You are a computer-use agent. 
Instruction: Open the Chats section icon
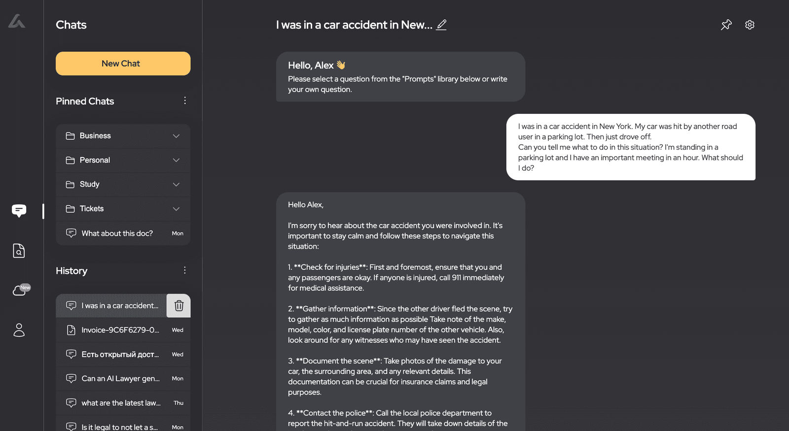coord(19,211)
